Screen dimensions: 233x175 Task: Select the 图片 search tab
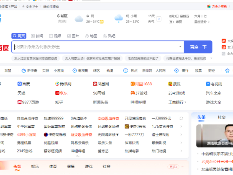tap(73, 36)
